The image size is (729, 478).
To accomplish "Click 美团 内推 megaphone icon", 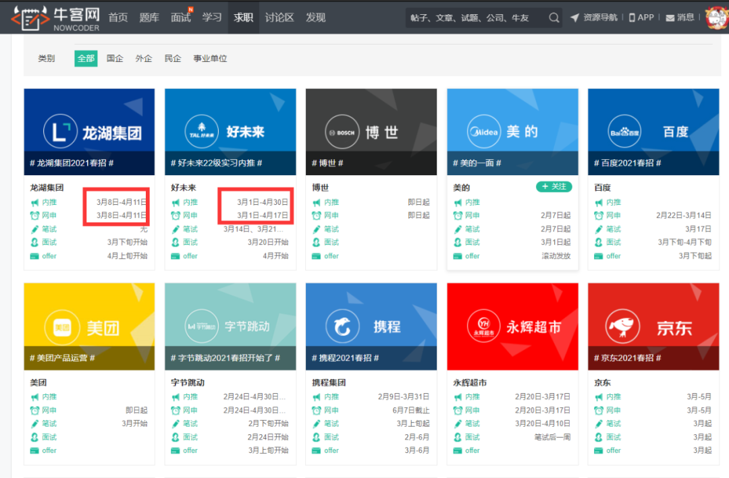I will (34, 397).
